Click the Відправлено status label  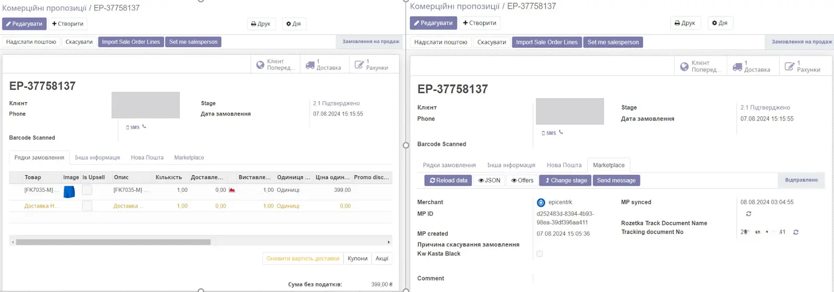coord(801,180)
